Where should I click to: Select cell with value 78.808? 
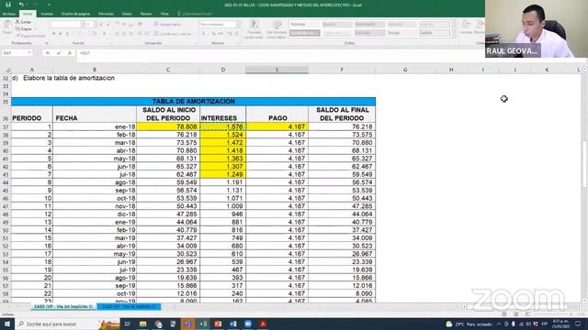tap(168, 126)
